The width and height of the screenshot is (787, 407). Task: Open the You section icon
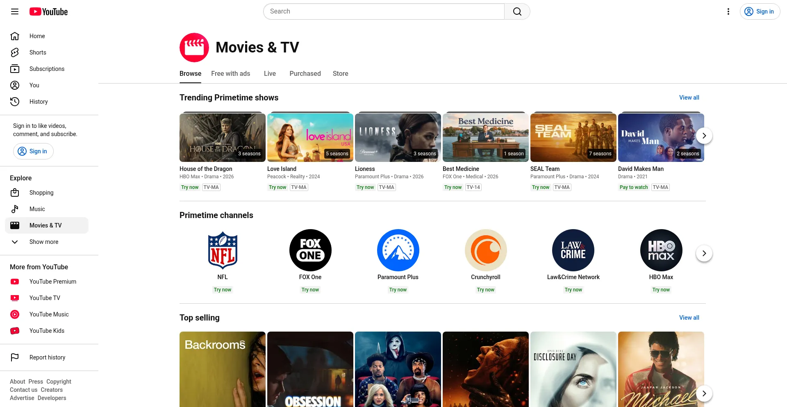(15, 85)
